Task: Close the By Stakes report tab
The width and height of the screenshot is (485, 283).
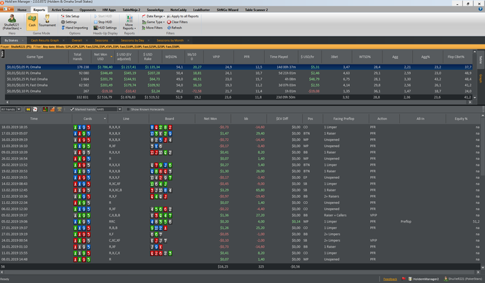Action: (23, 40)
